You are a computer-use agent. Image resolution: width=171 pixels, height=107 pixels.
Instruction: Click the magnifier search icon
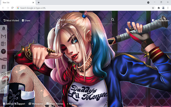point(113,20)
